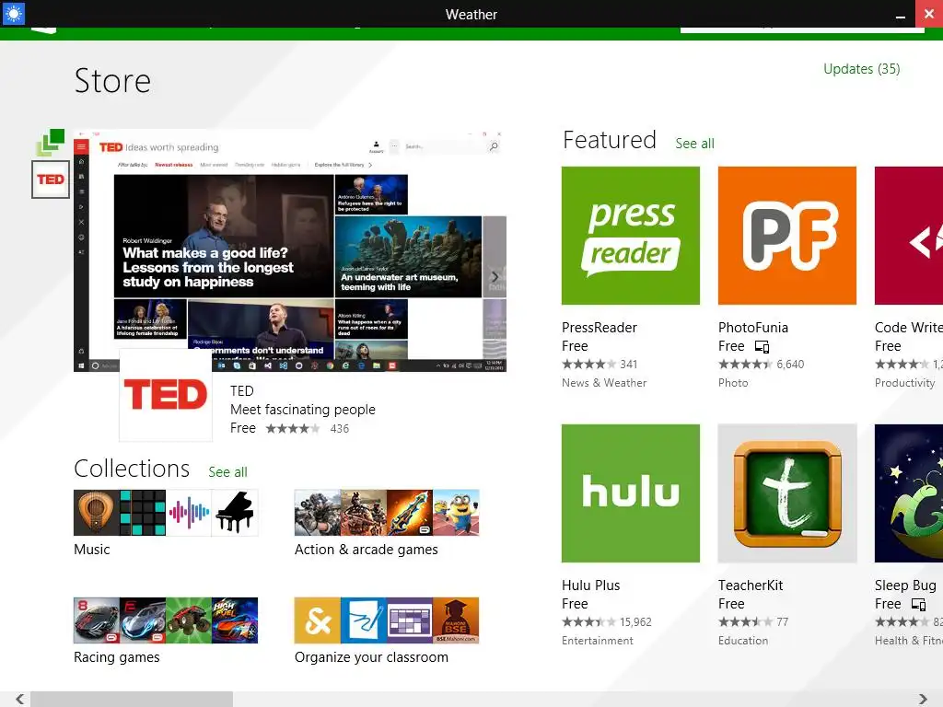Open Action & arcade games collection label
Viewport: 943px width, 707px height.
tap(367, 550)
